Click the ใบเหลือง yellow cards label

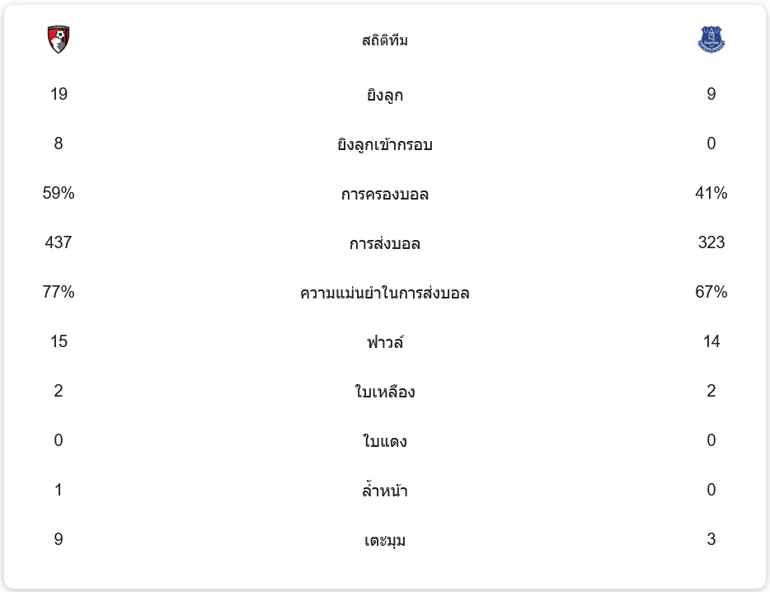(385, 392)
